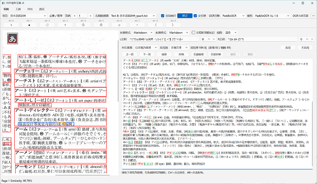Open the model dropdown PaddleOCR-VL-1.6
The width and height of the screenshot is (317, 184).
[272, 16]
